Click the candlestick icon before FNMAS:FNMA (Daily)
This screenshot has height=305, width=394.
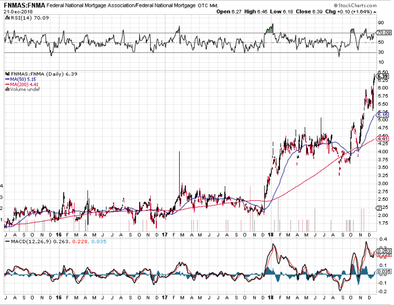pyautogui.click(x=7, y=74)
